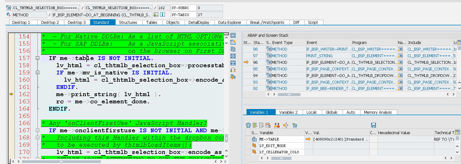Click the LV_EDIT_MODE variable name field
Viewport: 461px width, 164px height.
tap(281, 145)
